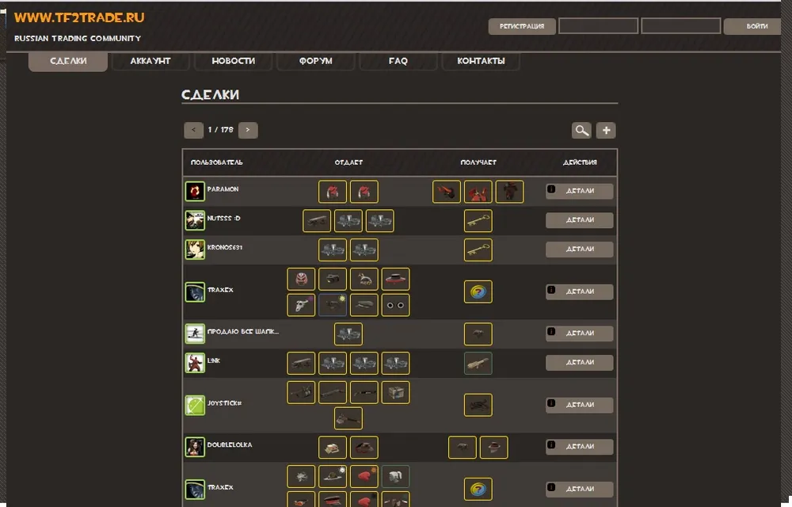This screenshot has width=792, height=507.
Task: Open Детали for JOYSTICK#'s trade
Action: (x=580, y=405)
